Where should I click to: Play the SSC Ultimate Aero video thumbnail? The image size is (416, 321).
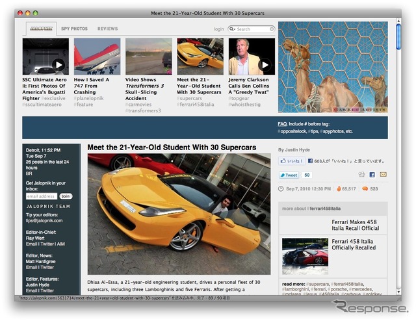point(45,57)
